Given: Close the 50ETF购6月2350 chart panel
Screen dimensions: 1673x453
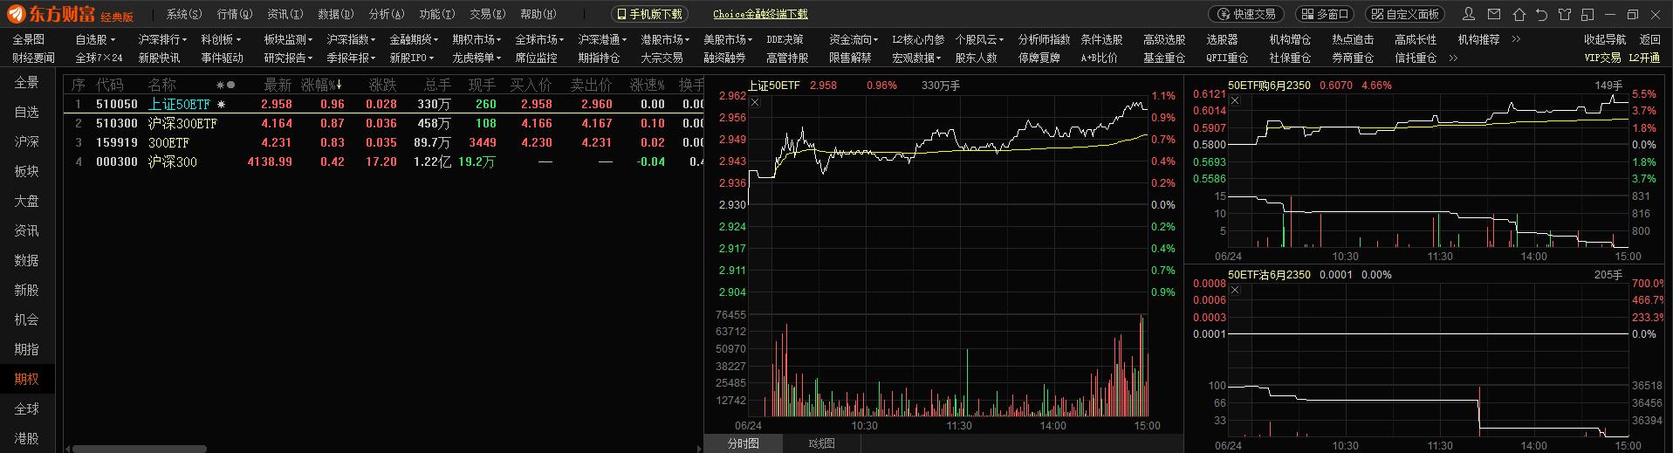Looking at the screenshot, I should click(1235, 102).
